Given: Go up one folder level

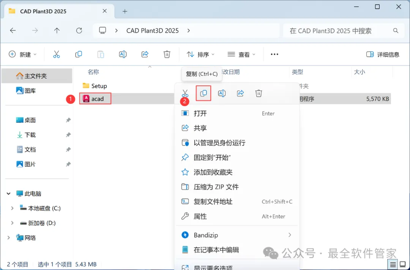Looking at the screenshot, I should click(x=57, y=31).
